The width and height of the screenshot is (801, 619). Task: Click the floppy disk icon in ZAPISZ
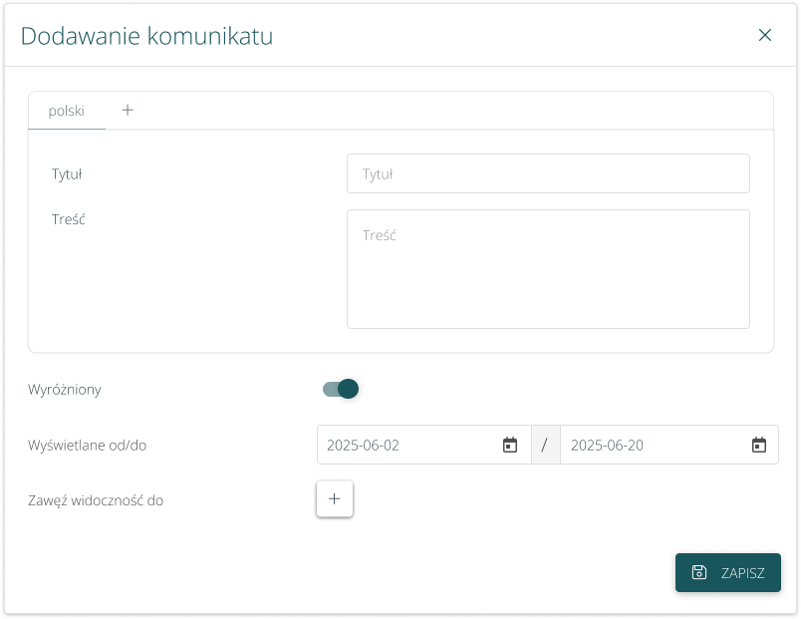pos(699,572)
